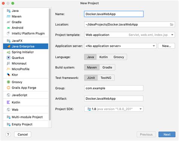Select Kotlin in the project type list

26,102
